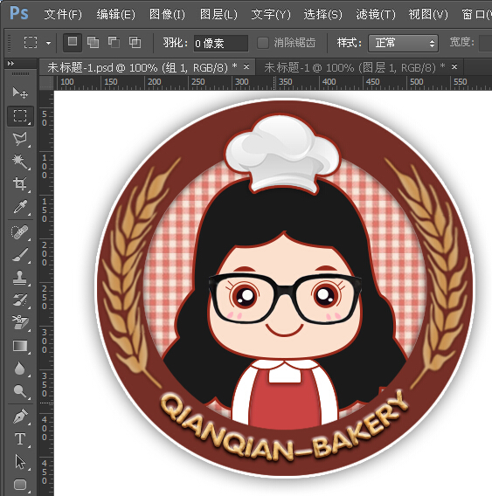Switch to the 未标题-1 图层 1 document tab
Viewport: 492px width, 496px height.
pos(354,67)
